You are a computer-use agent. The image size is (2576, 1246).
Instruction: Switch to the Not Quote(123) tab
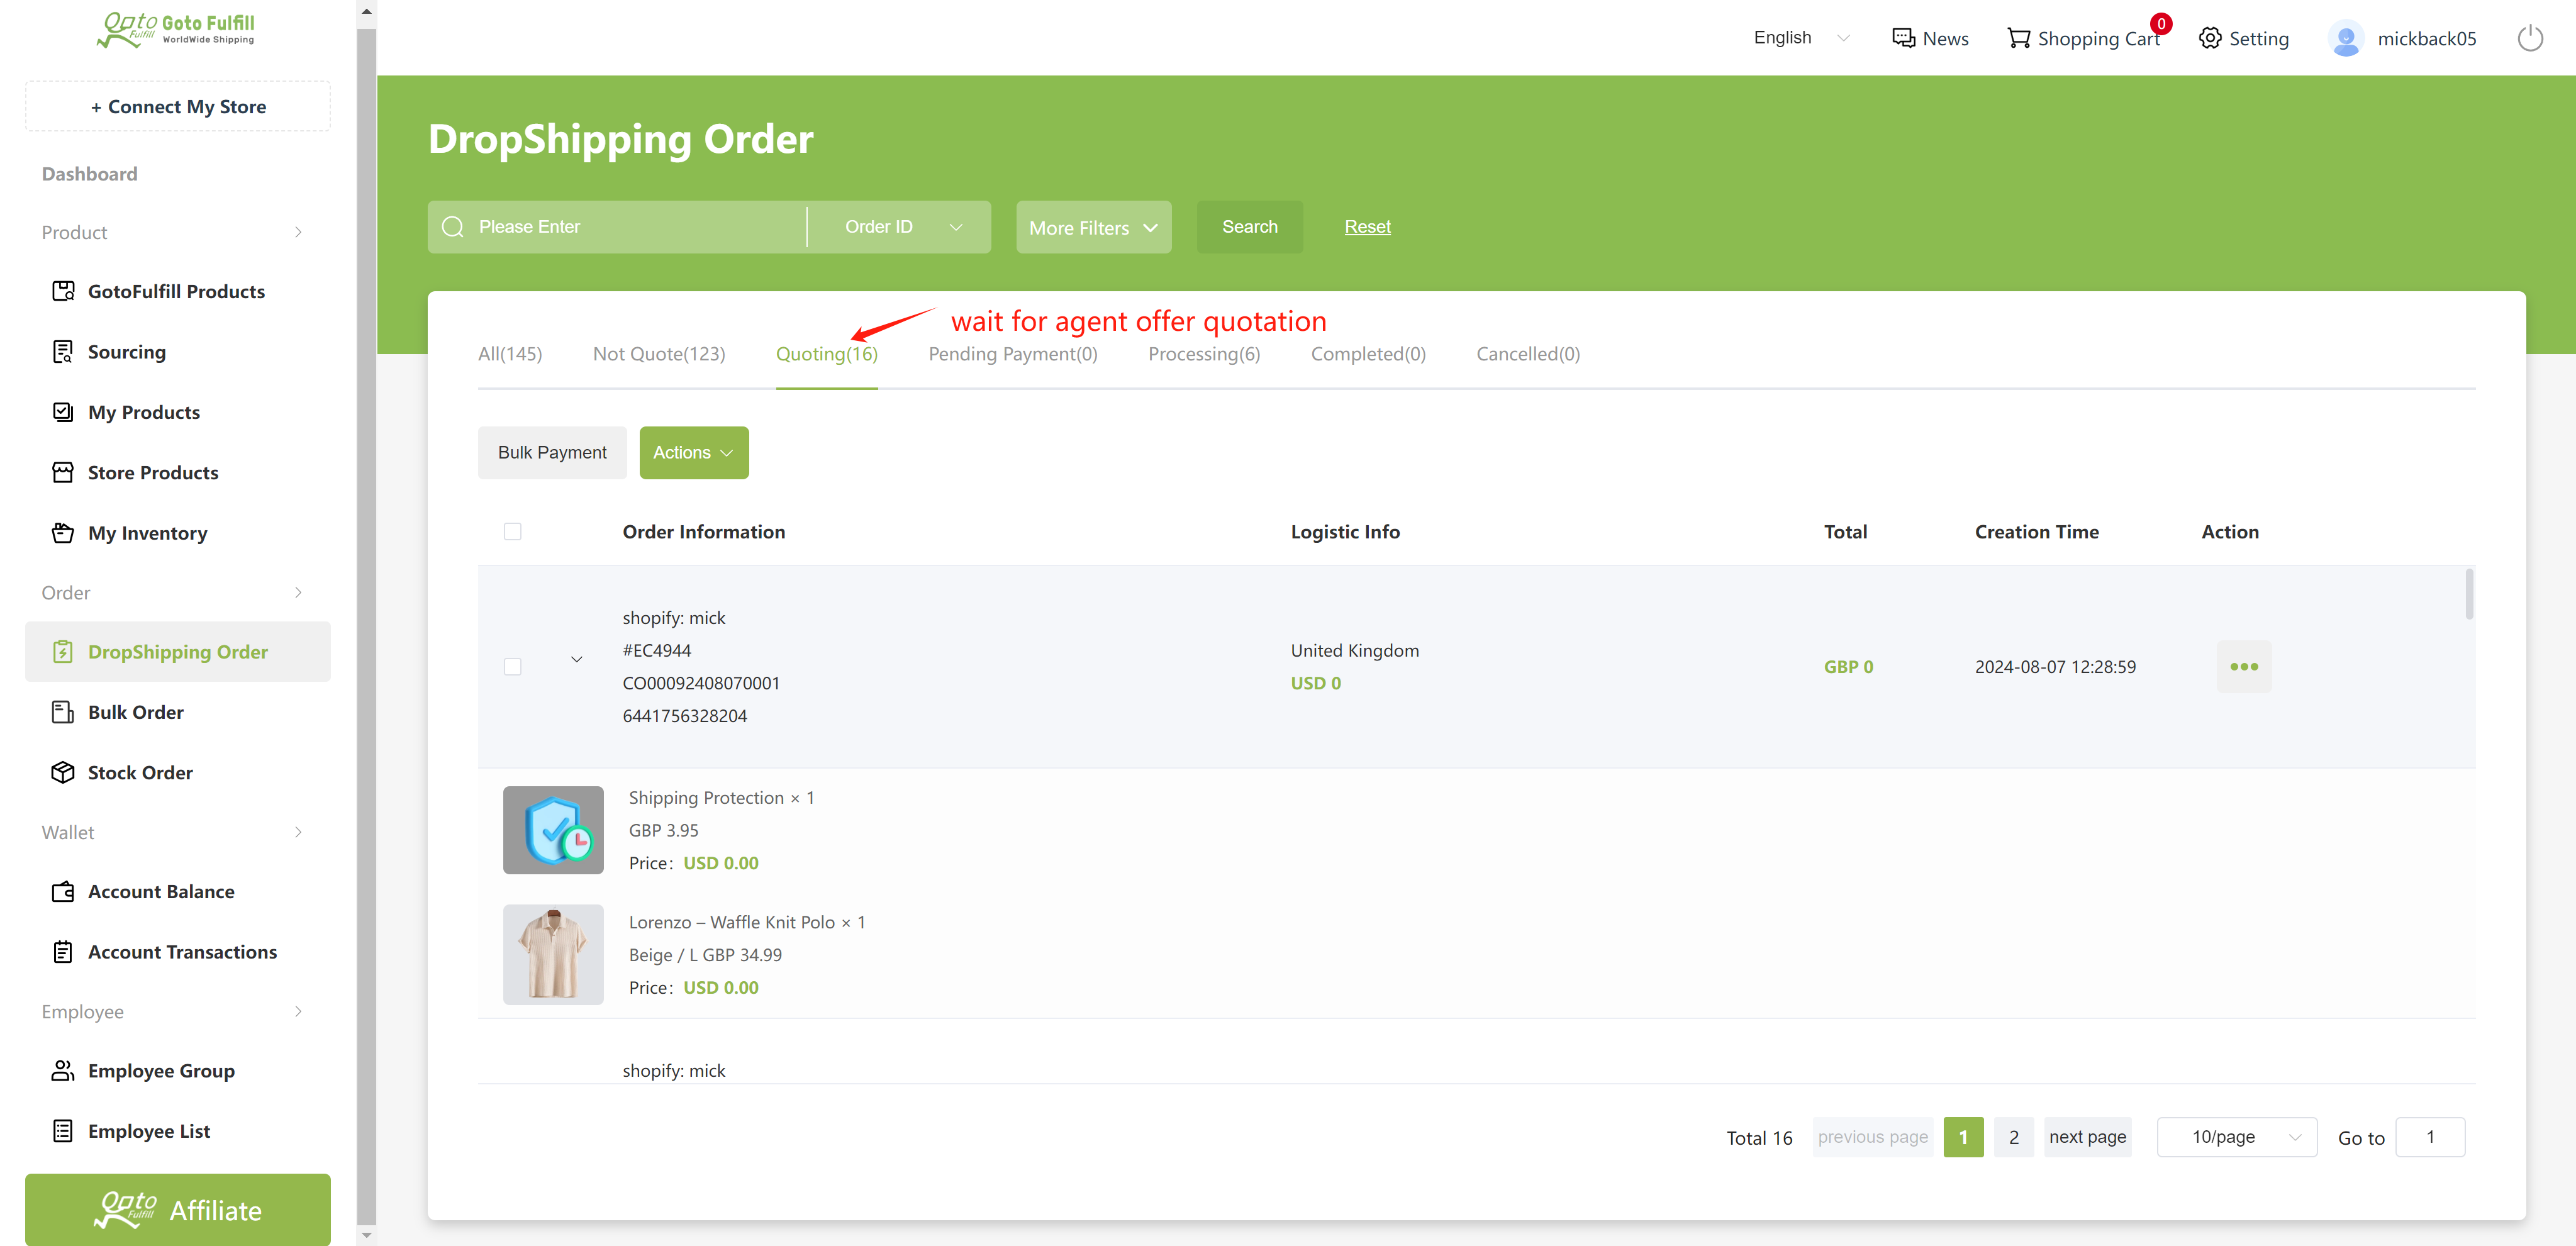click(x=659, y=354)
